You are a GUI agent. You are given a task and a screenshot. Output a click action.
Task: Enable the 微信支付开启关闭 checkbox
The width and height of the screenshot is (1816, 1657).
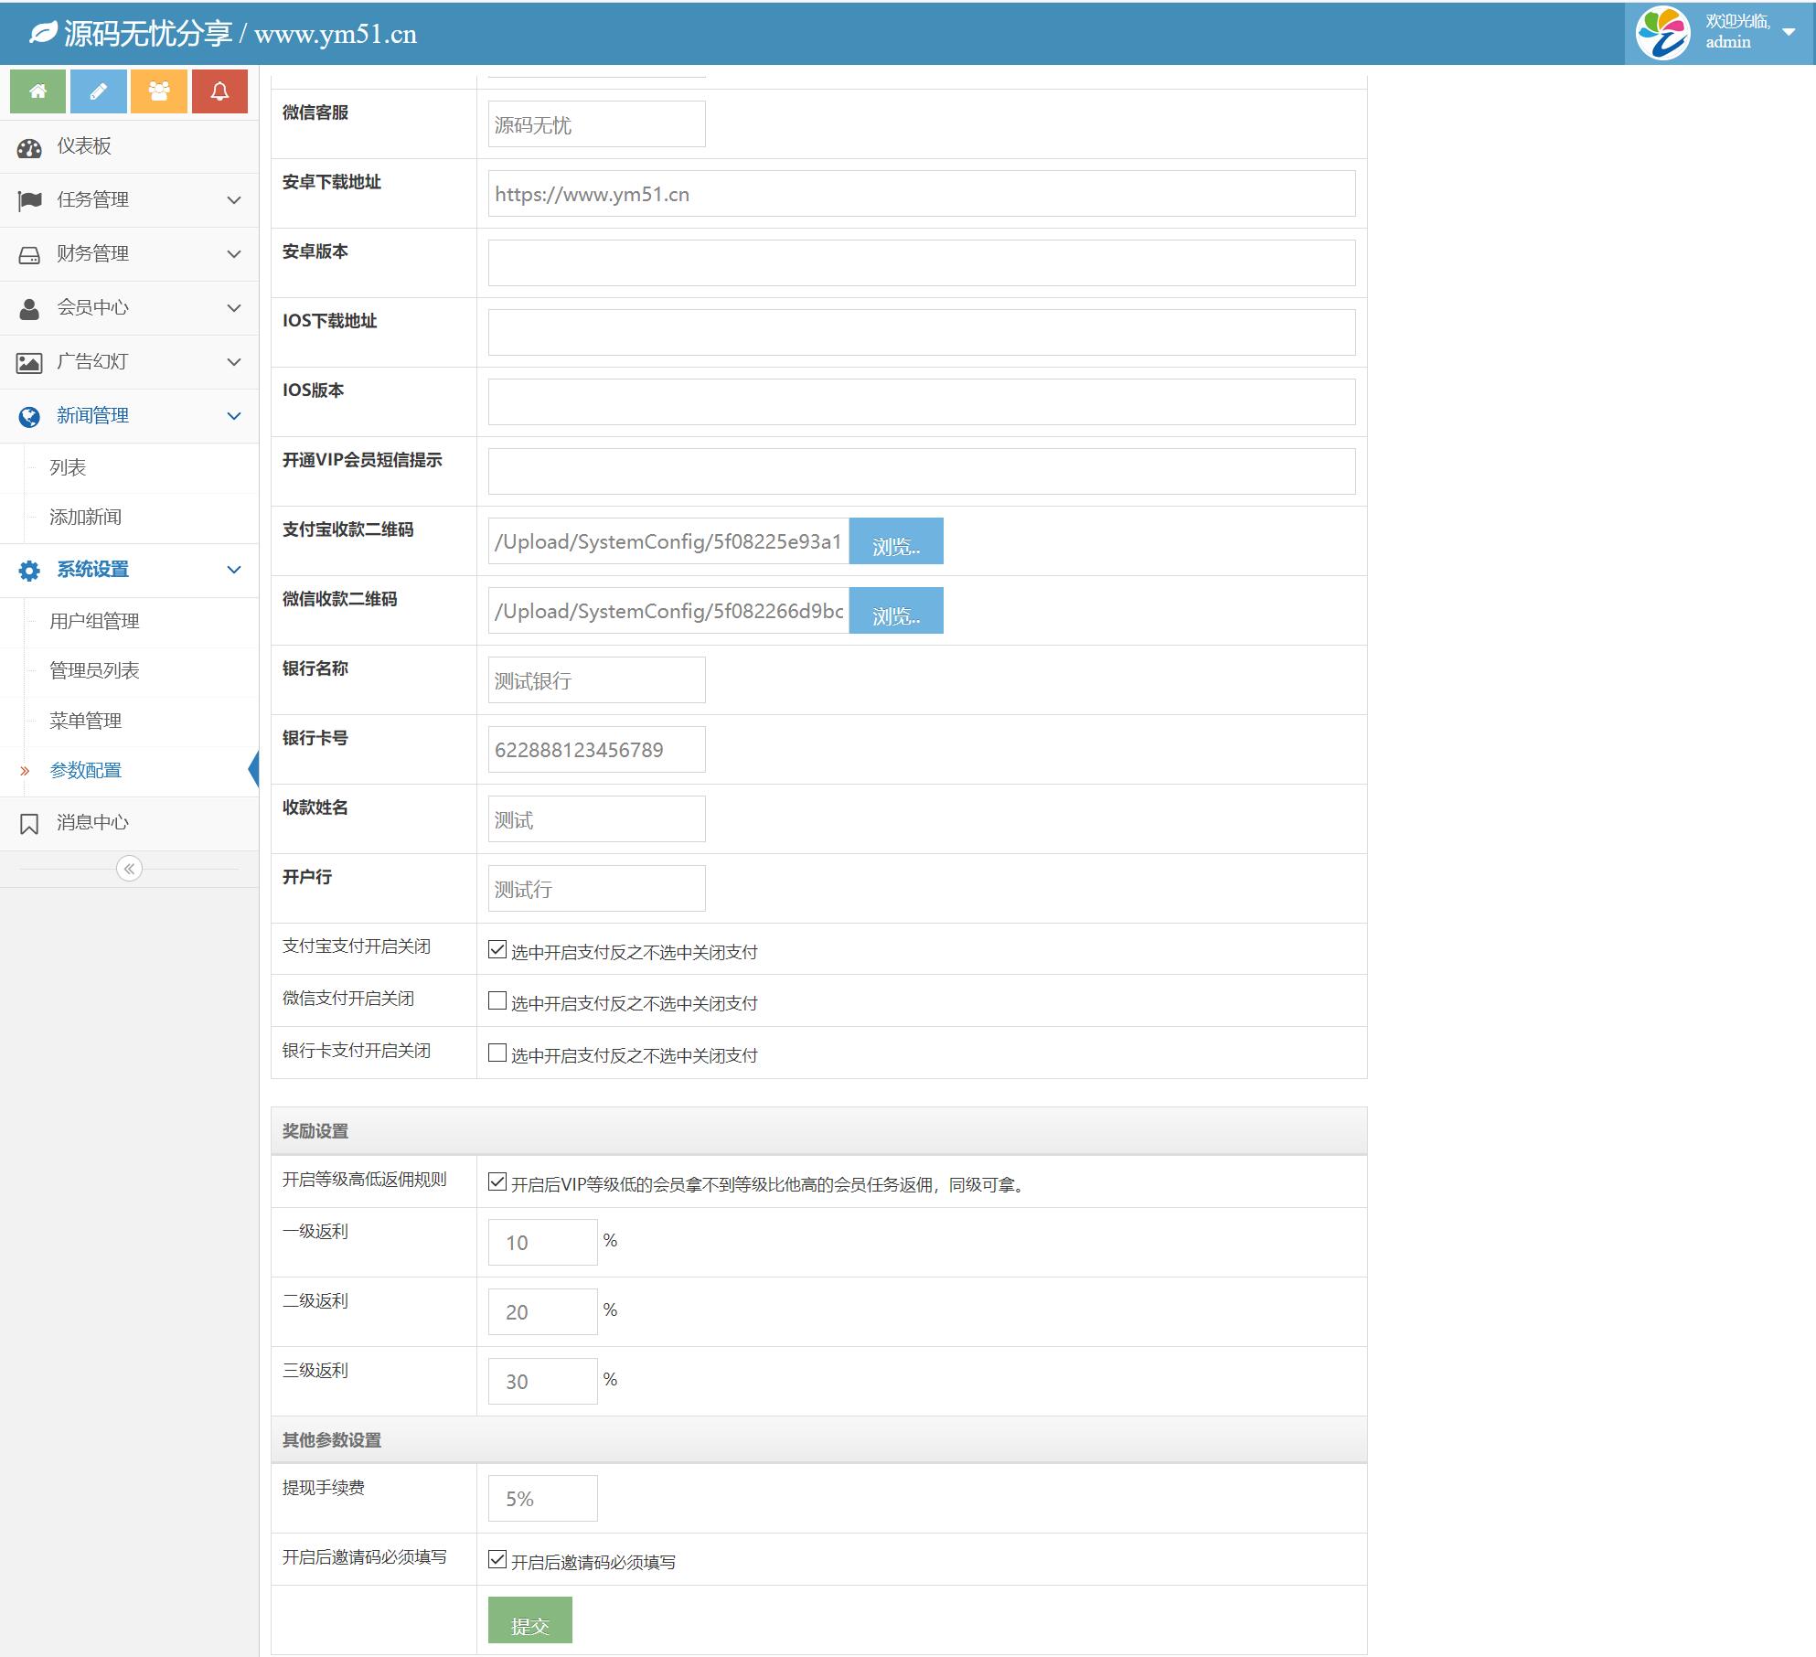(497, 1000)
